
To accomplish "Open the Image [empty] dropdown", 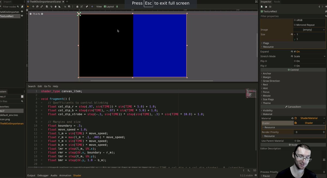I will [x=309, y=30].
